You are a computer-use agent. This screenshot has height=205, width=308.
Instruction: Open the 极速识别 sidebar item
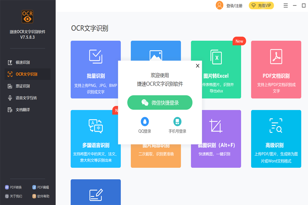tap(23, 62)
